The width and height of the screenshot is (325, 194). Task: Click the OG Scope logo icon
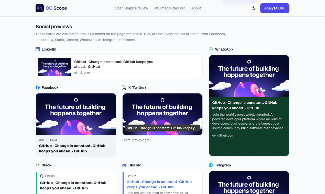point(40,8)
